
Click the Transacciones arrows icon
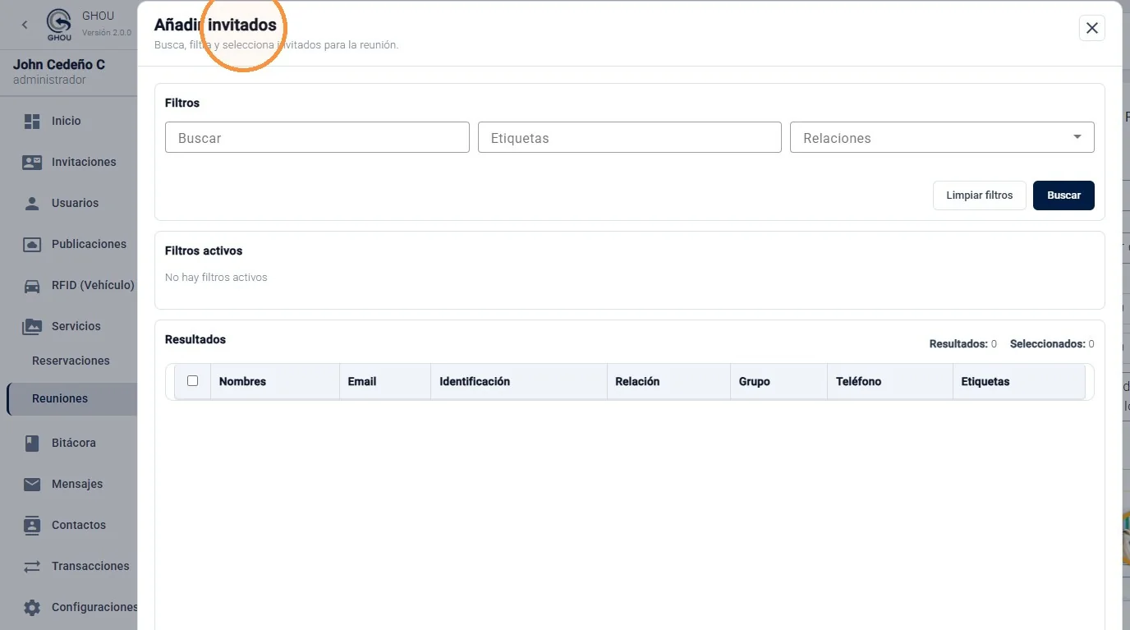32,566
